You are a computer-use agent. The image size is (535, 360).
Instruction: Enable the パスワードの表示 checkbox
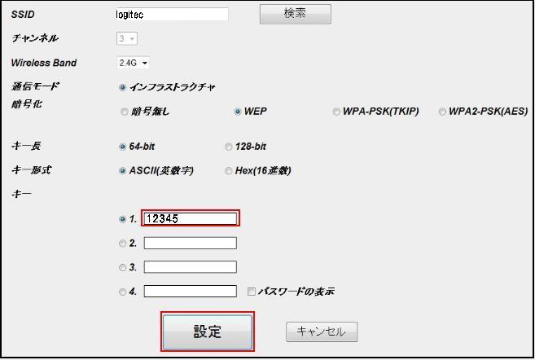point(251,292)
